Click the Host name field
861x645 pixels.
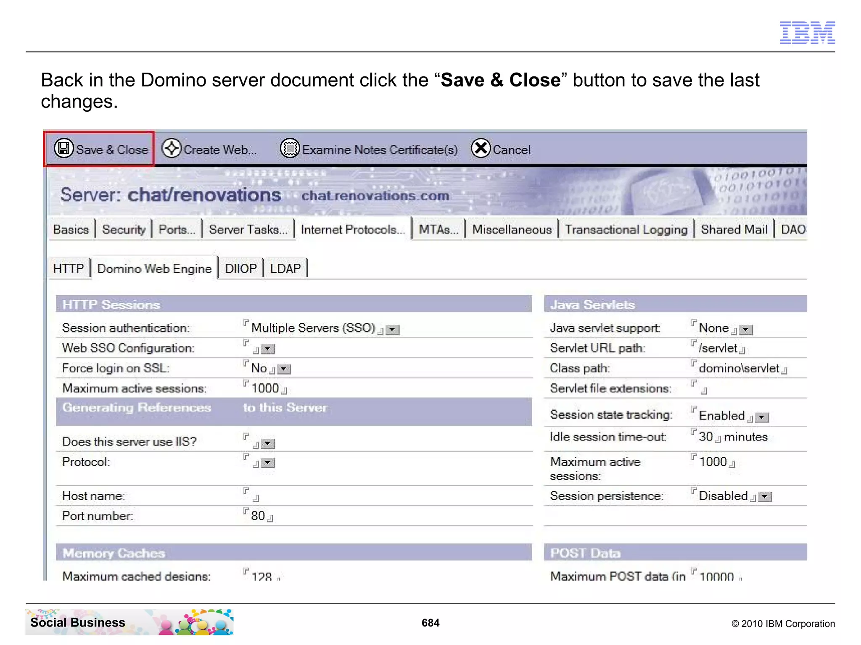(251, 496)
